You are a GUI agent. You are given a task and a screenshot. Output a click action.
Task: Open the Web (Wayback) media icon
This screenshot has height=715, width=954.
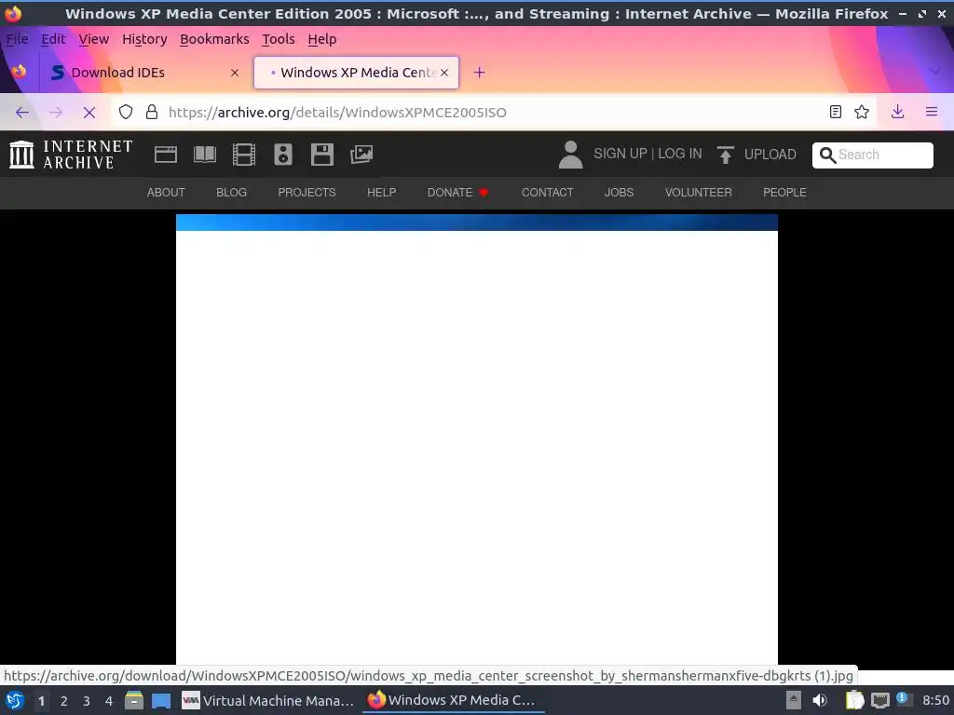pyautogui.click(x=166, y=155)
